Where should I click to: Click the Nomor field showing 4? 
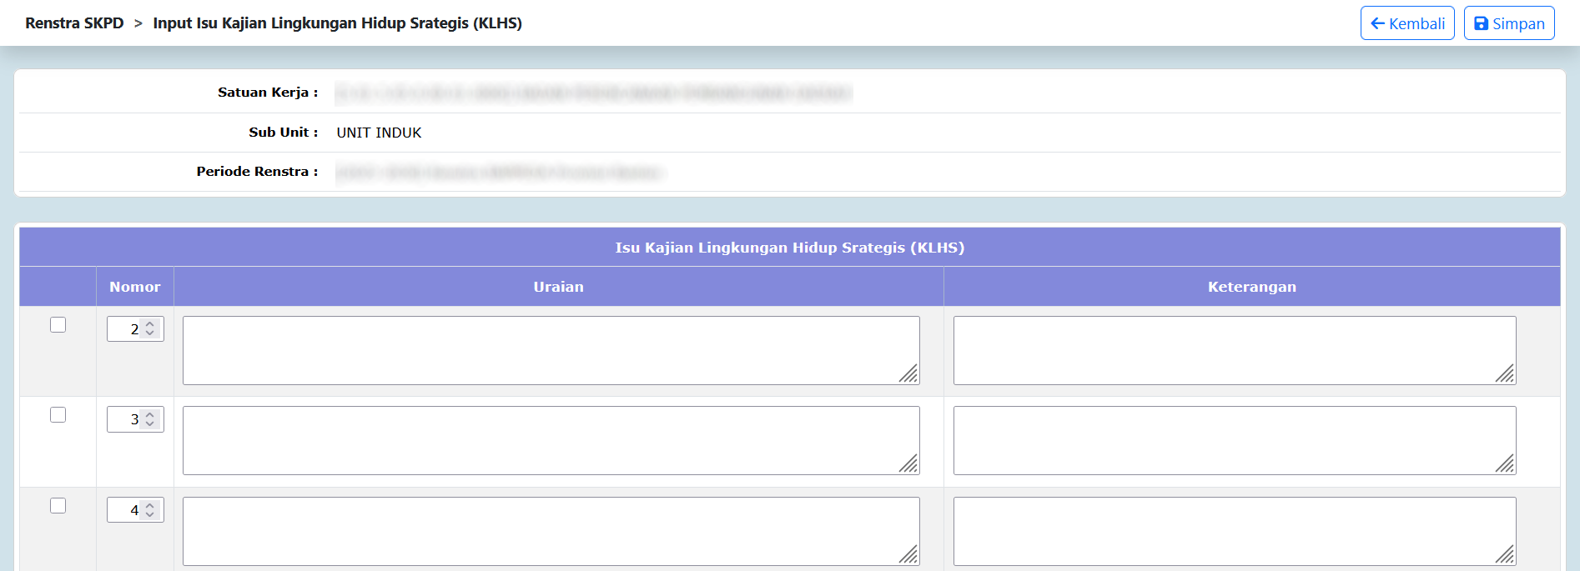pos(125,510)
